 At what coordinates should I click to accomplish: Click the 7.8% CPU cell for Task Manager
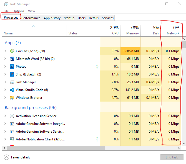point(110,82)
